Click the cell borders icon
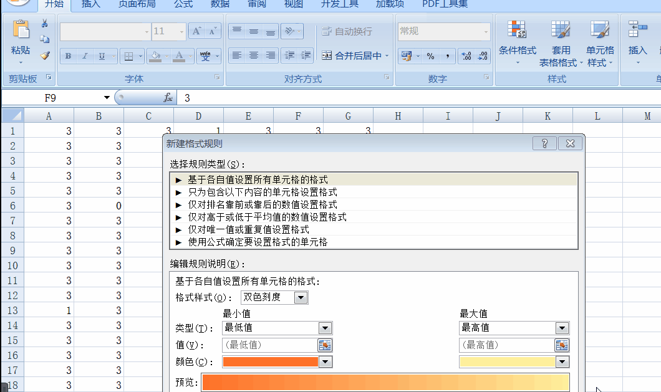The width and height of the screenshot is (661, 392). click(x=129, y=55)
